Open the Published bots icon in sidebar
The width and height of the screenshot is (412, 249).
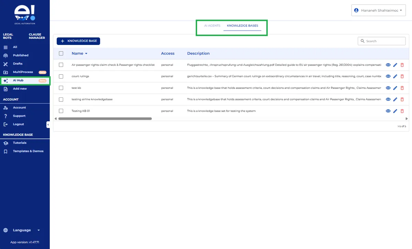[5, 56]
